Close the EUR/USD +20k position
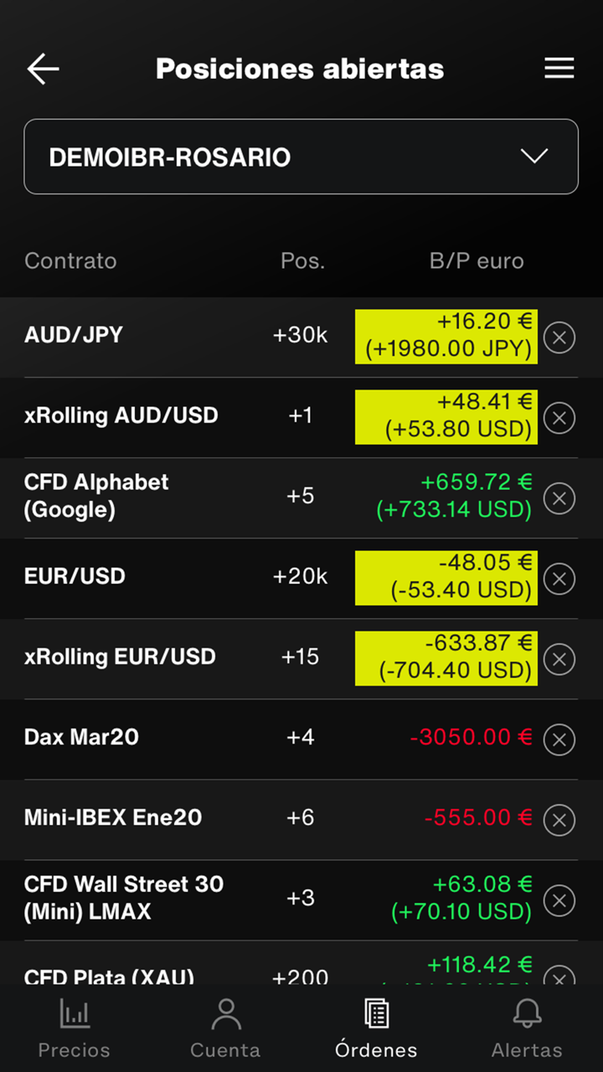The height and width of the screenshot is (1072, 603). [559, 579]
